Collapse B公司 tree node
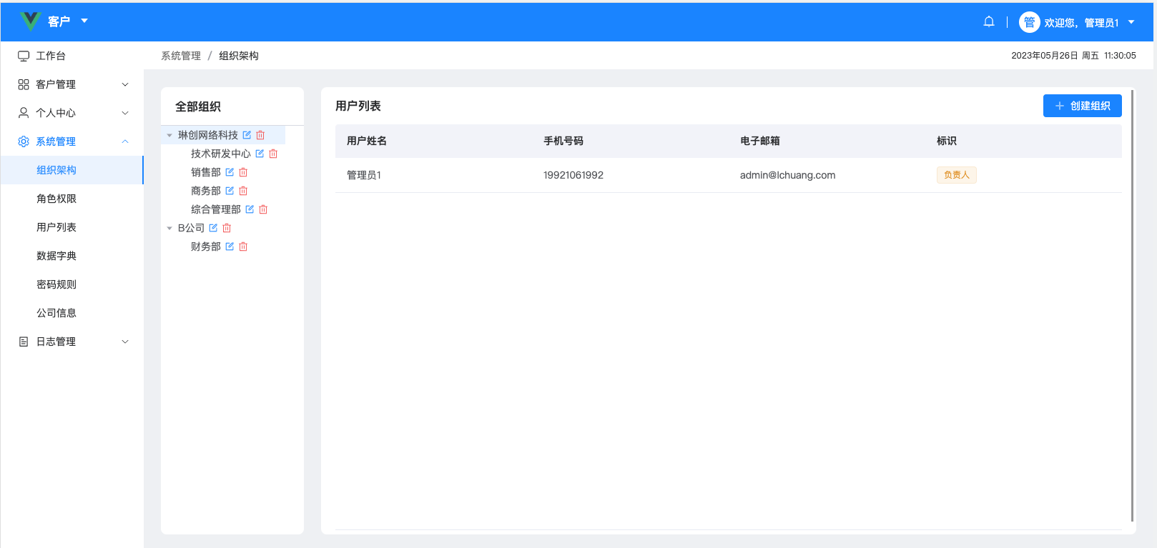 [x=169, y=228]
